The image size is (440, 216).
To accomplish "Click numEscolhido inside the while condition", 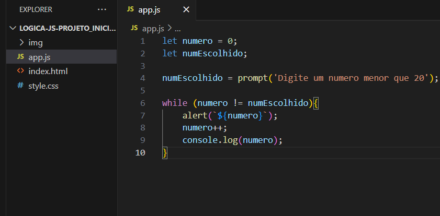I will tap(278, 103).
